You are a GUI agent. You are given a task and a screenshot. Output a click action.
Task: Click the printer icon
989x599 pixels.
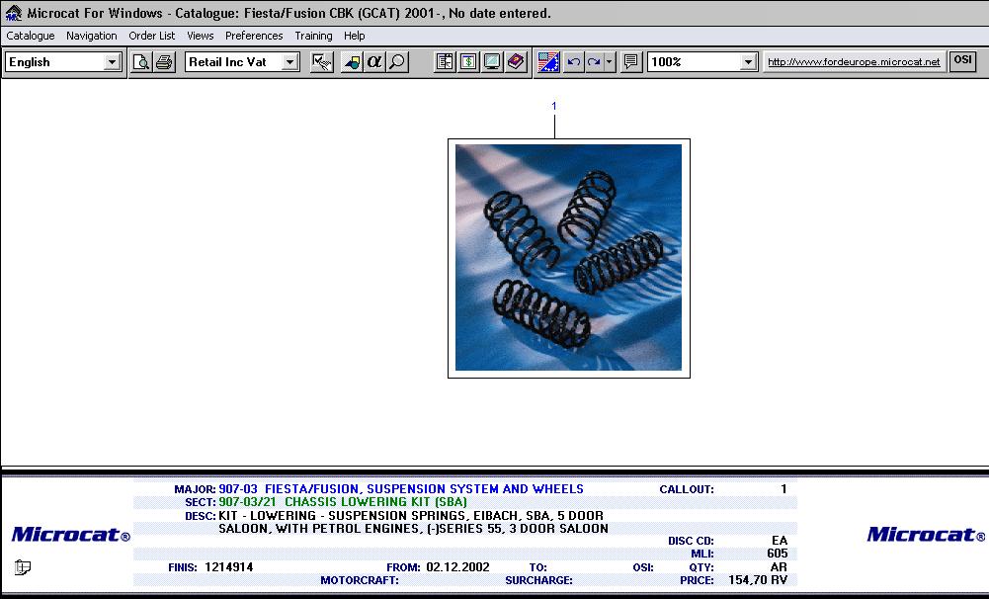pos(163,62)
